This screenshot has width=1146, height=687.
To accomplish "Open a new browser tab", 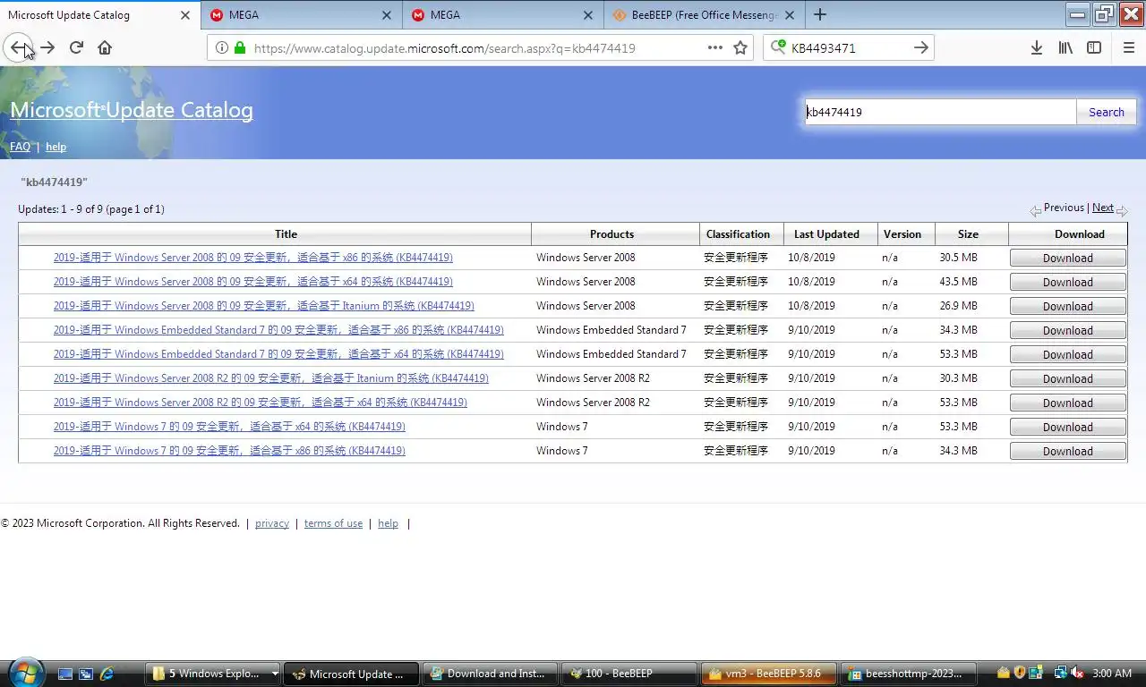I will [819, 14].
